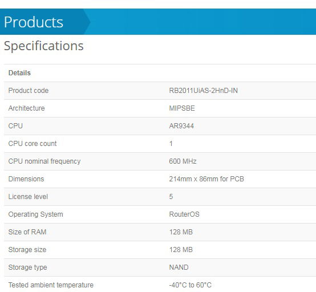Screen dimensions: 316x292
Task: Click the Specifications heading
Action: [43, 46]
